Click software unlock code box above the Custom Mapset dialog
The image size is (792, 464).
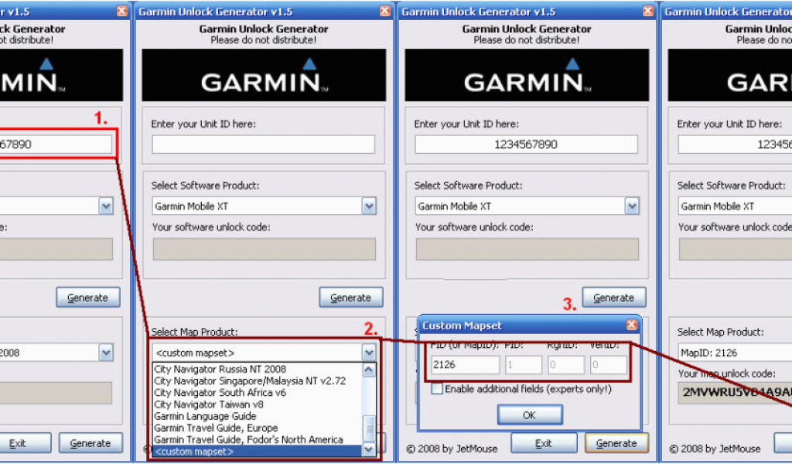pyautogui.click(x=527, y=250)
